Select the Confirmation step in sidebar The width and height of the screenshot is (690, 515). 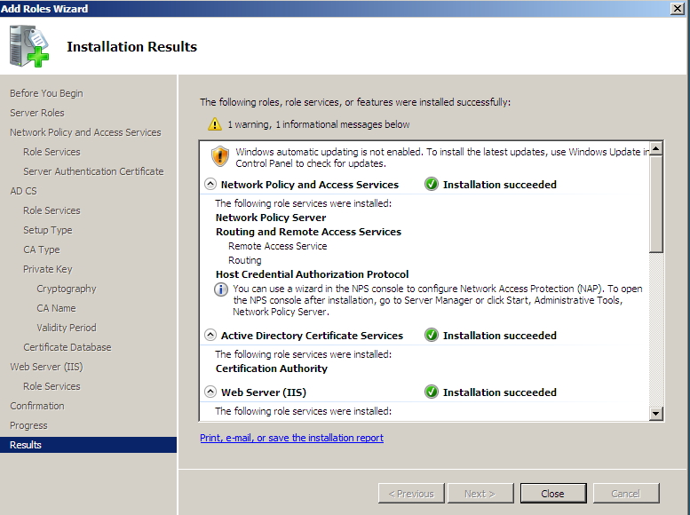pos(37,406)
